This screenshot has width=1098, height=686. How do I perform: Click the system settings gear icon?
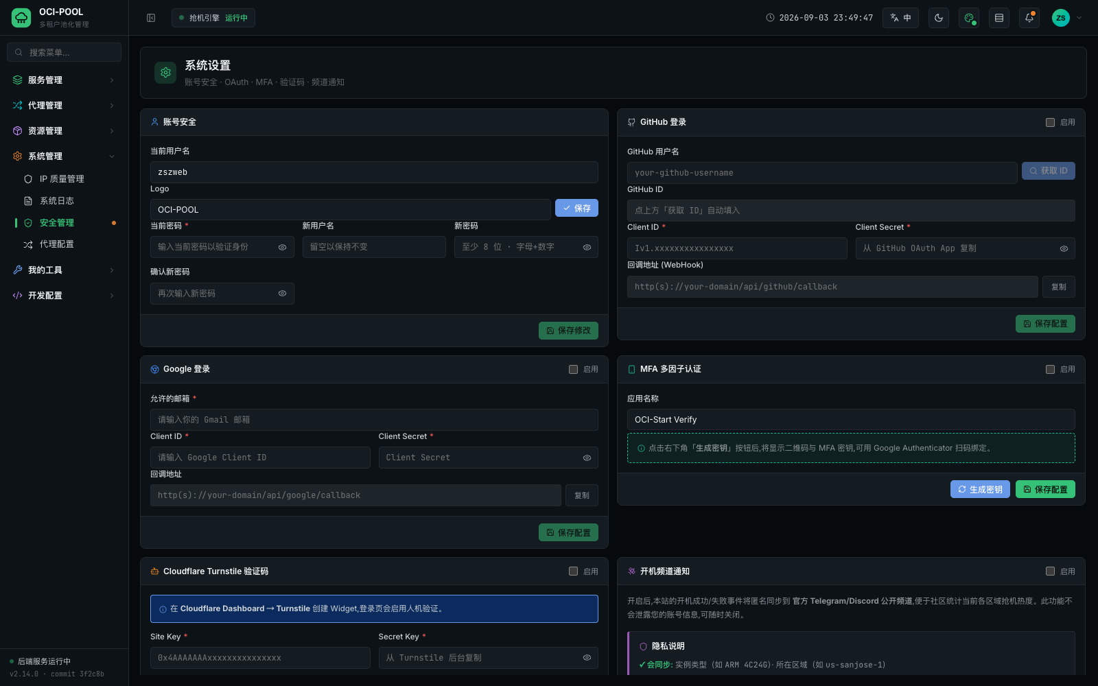165,72
